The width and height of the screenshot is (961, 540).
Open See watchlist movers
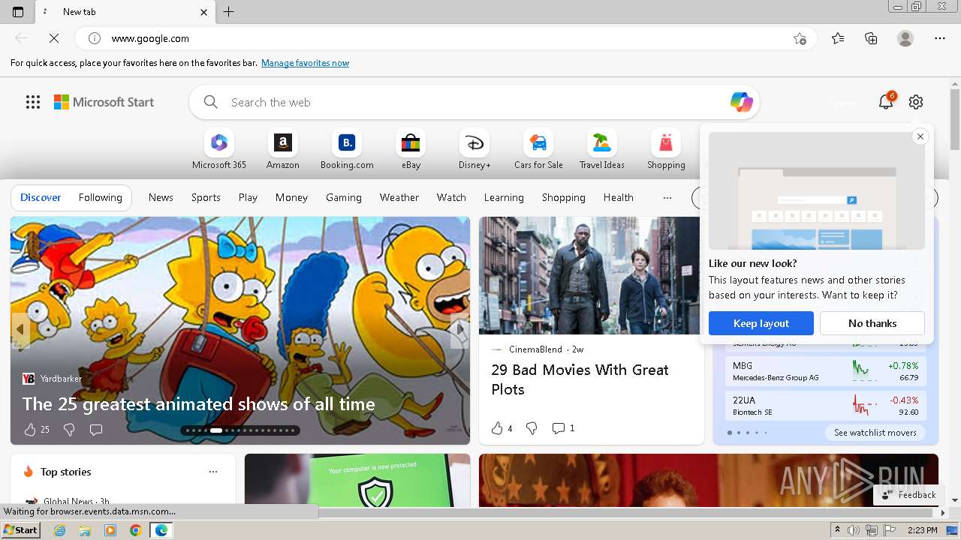coord(875,433)
